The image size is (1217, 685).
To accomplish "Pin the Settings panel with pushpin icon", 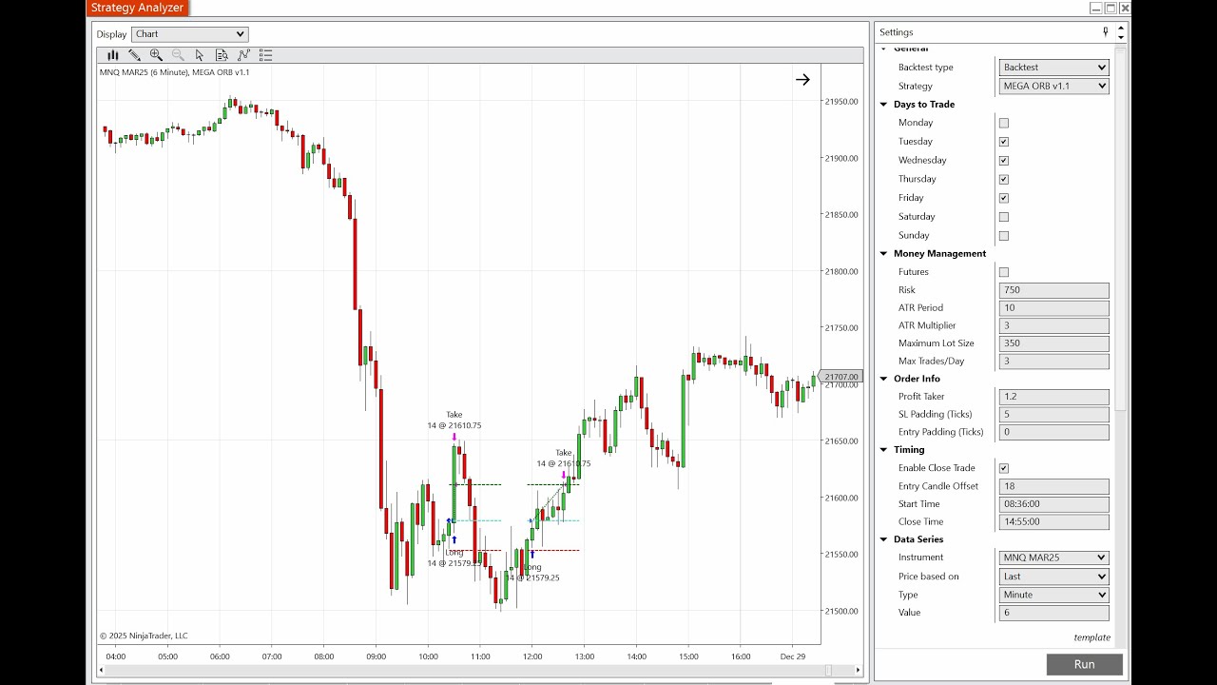I will [1106, 31].
